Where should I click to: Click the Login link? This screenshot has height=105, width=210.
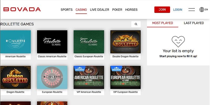[178, 10]
